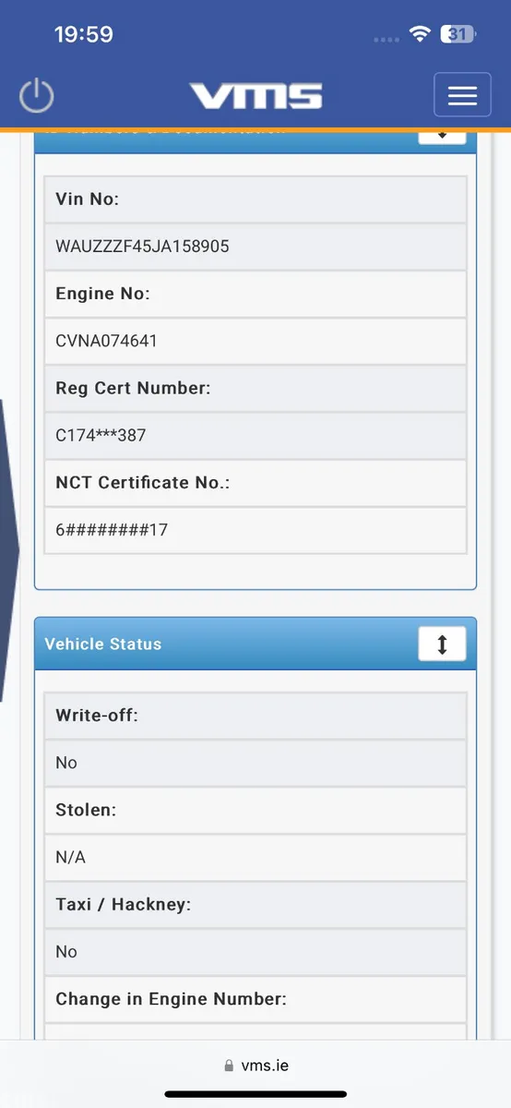Select engine number CVNA074641
511x1108 pixels.
click(107, 341)
